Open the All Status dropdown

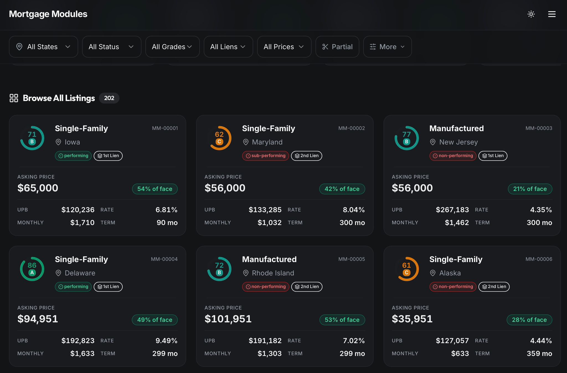tap(112, 47)
